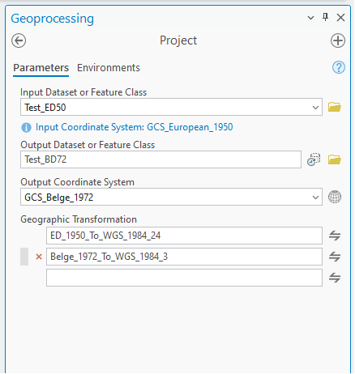The height and width of the screenshot is (374, 355).
Task: Click the Input Dataset or Feature Class label
Action: 83,92
